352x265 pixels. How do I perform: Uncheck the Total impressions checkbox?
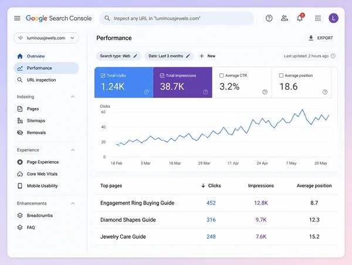coord(162,76)
